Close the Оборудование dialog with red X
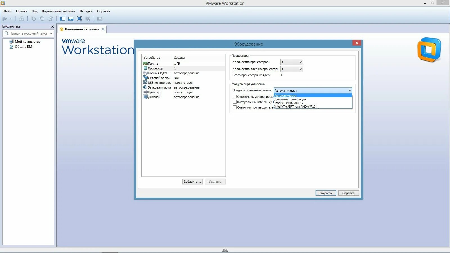 tap(357, 43)
